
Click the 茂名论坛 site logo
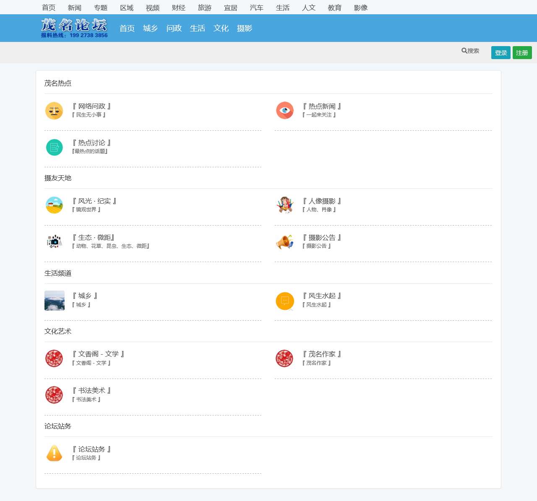[74, 28]
